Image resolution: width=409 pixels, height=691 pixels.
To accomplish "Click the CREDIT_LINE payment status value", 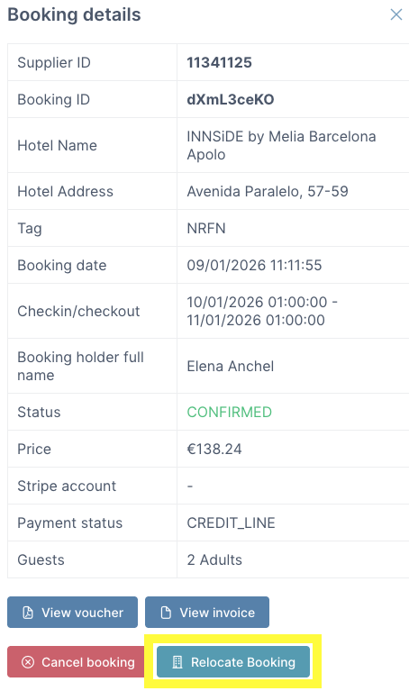I will pyautogui.click(x=231, y=523).
